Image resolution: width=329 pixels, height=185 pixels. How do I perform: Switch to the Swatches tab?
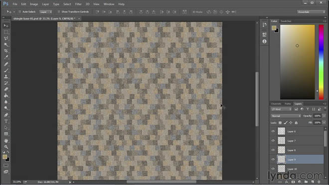tap(286, 21)
